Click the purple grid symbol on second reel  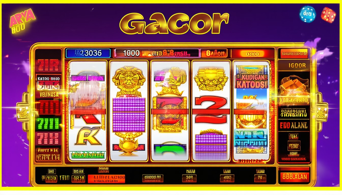129,115
